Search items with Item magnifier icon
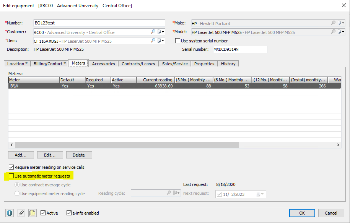Viewport: 350px width, 223px height. (x=153, y=40)
